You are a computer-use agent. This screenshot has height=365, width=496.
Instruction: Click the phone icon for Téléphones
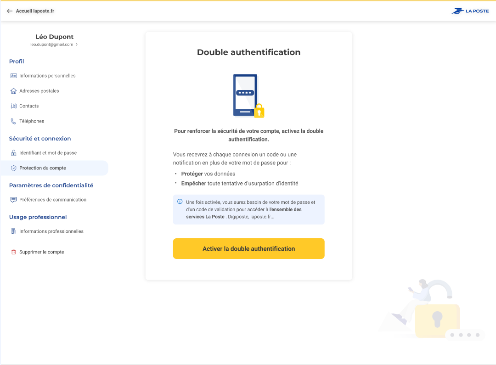(x=13, y=121)
